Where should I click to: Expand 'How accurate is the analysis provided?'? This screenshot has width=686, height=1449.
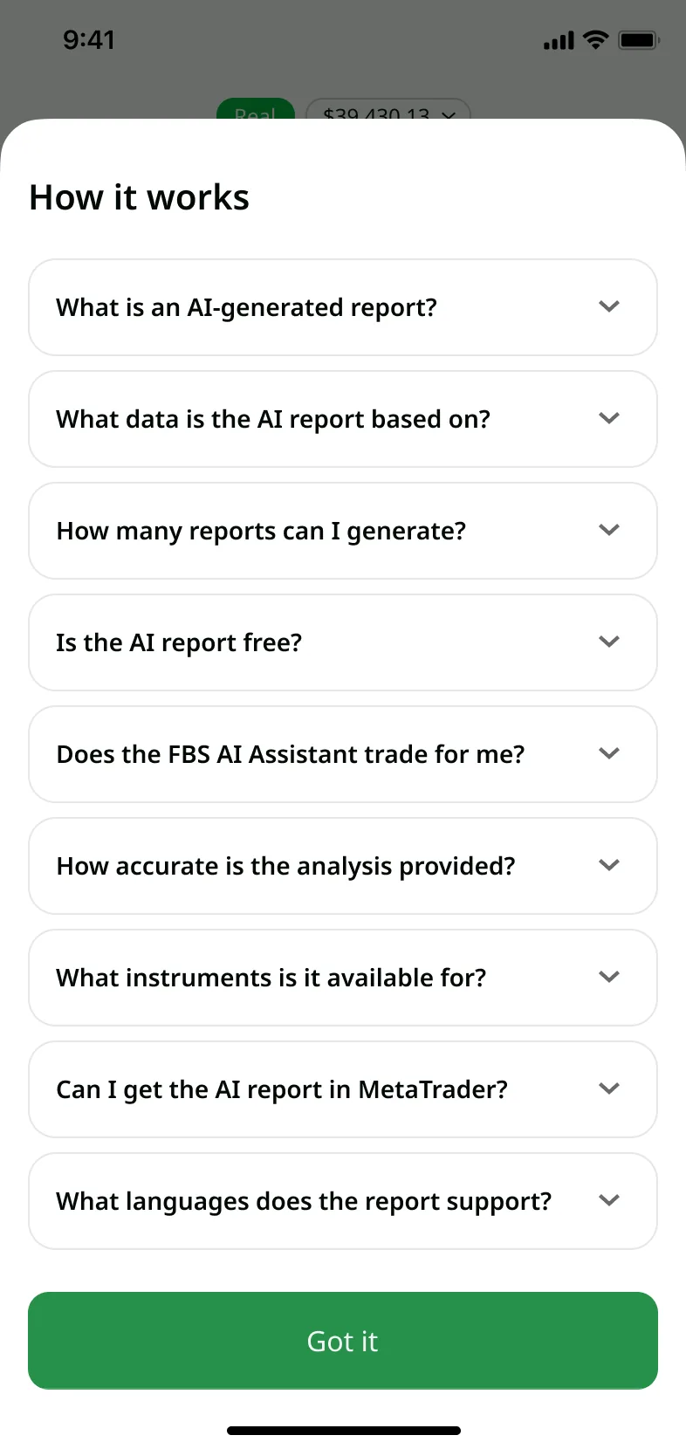pos(342,865)
